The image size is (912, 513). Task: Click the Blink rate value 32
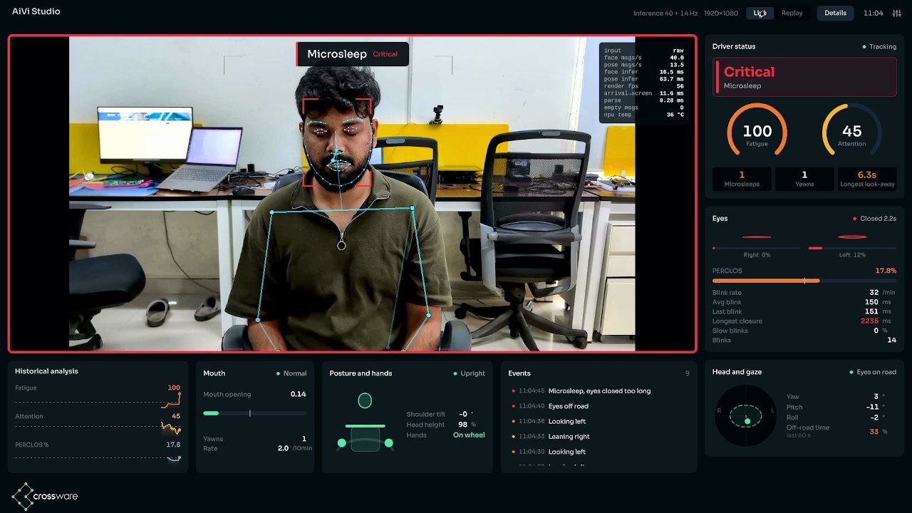click(874, 293)
